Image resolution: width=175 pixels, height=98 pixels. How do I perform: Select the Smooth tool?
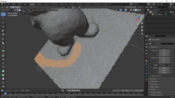pyautogui.click(x=3, y=79)
